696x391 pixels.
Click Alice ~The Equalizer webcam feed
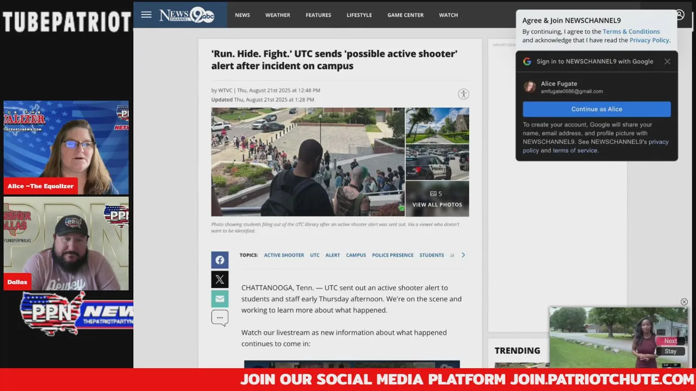[66, 148]
